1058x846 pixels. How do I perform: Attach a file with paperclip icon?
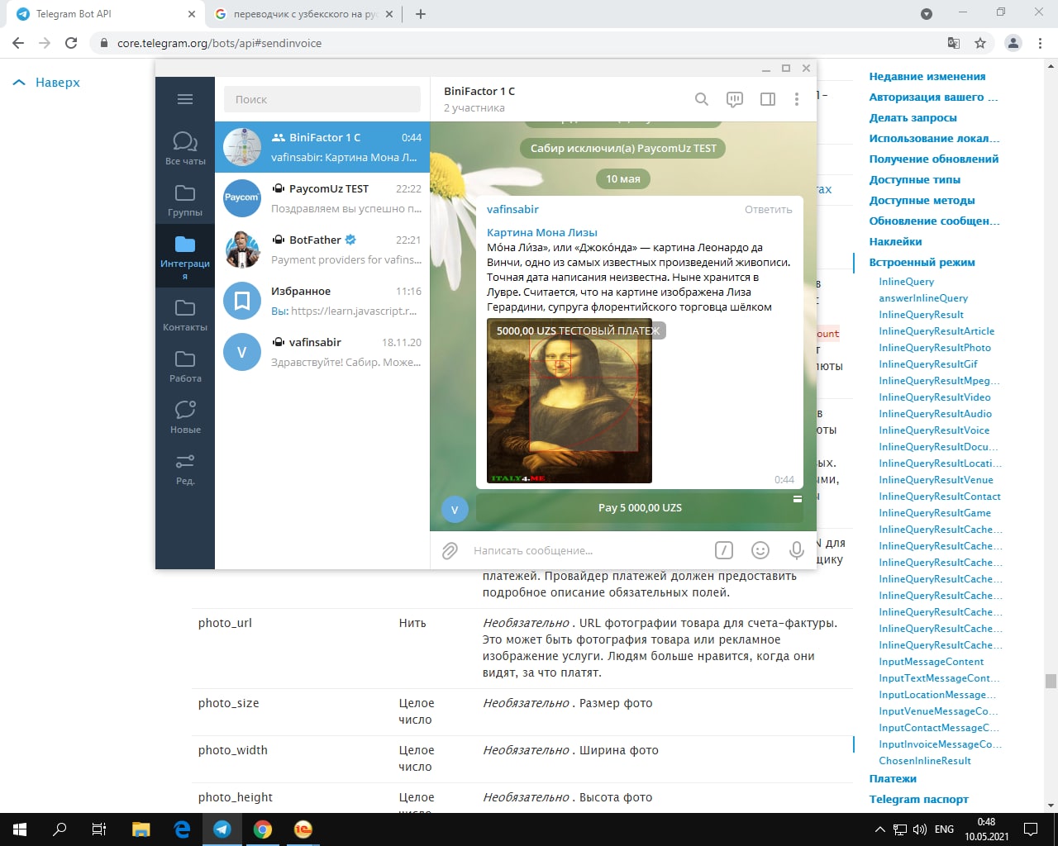pyautogui.click(x=450, y=550)
